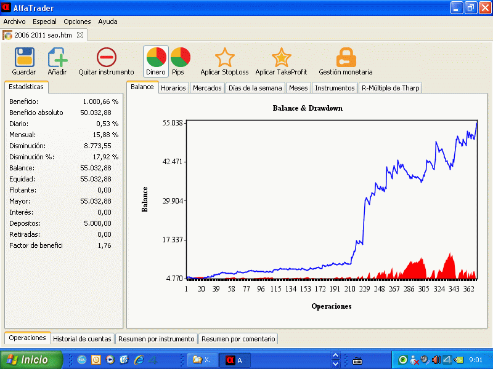
Task: Open the Ayuda menu
Action: point(107,22)
